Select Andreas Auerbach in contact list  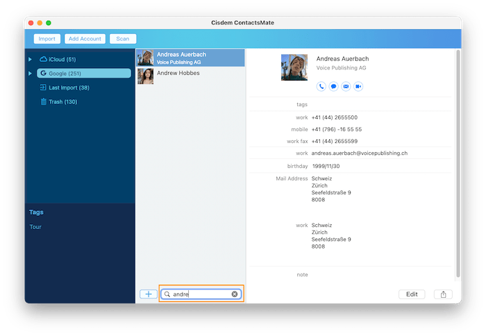point(190,58)
